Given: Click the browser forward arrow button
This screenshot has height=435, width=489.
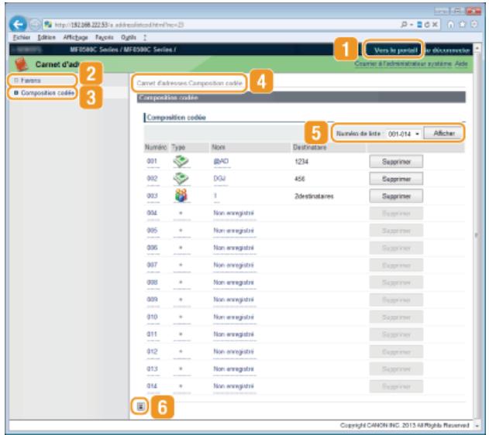Looking at the screenshot, I should pyautogui.click(x=35, y=25).
